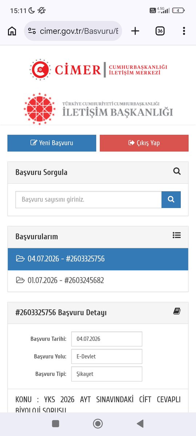The image size is (196, 436).
Task: Tap the browser home icon
Action: click(x=12, y=31)
